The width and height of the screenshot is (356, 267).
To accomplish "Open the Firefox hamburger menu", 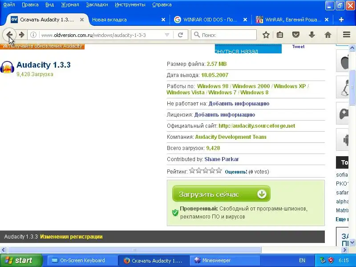I will (x=347, y=35).
